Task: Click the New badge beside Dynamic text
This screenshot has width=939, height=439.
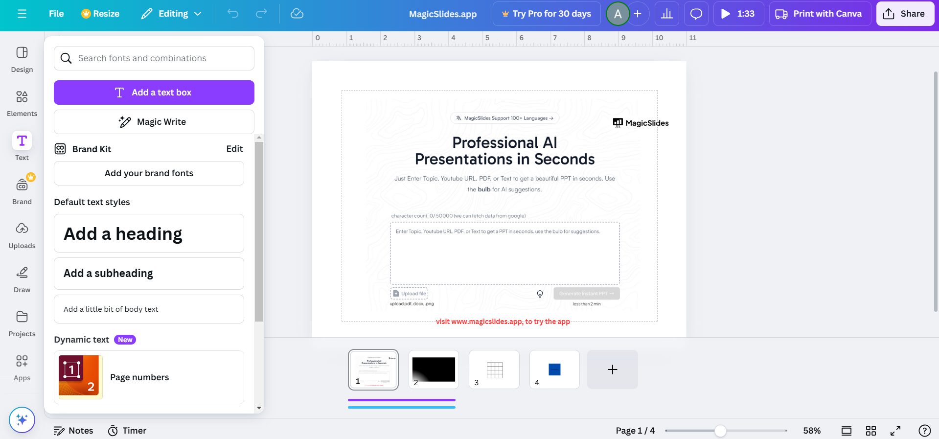Action: pyautogui.click(x=125, y=340)
